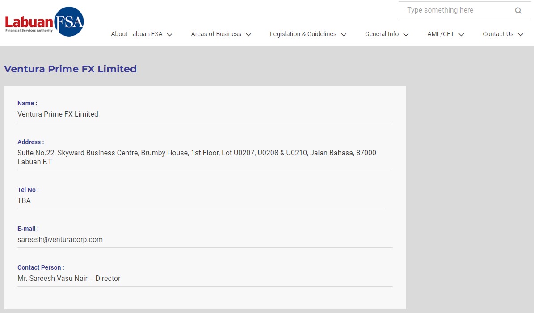
Task: Click the Labuan FSA logo
Action: [44, 22]
